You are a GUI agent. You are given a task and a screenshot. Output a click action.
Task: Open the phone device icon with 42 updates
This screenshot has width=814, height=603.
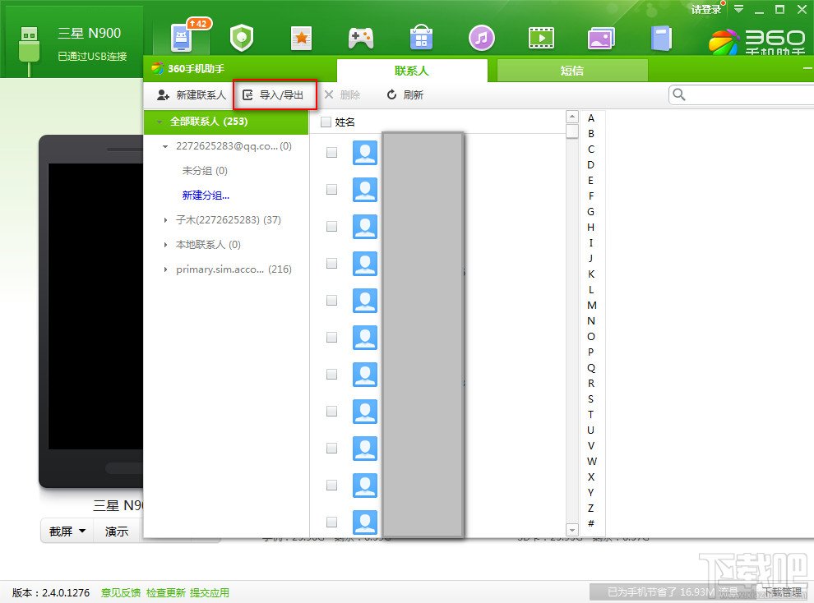tap(183, 37)
